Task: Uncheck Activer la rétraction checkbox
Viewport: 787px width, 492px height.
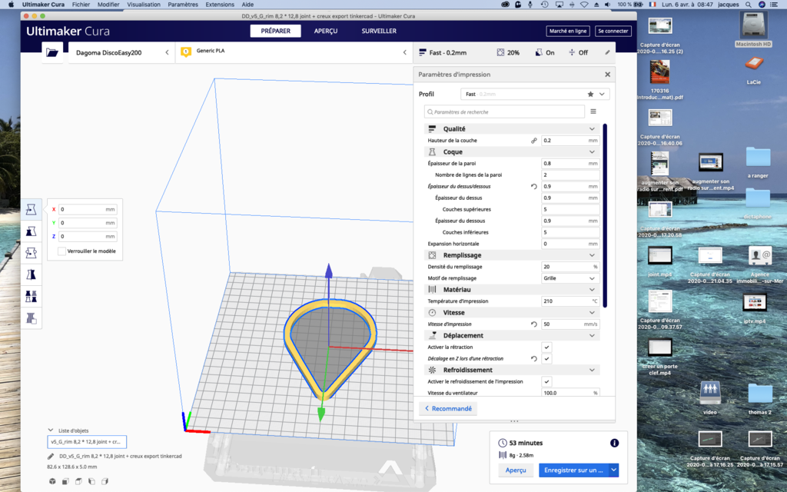Action: coord(546,347)
